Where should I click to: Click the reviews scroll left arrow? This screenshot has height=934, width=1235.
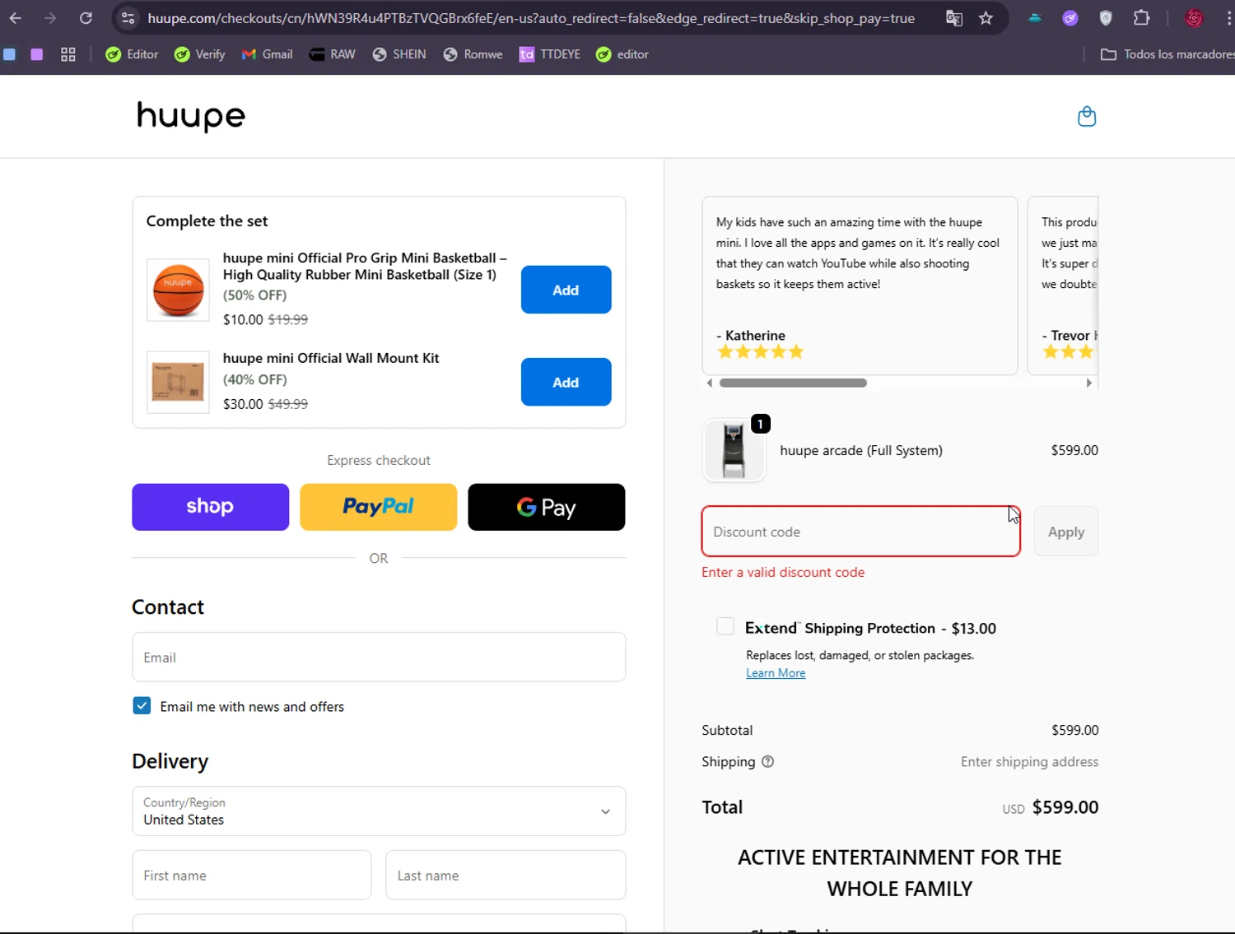point(709,383)
